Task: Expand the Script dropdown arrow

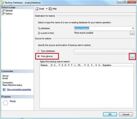Action: click(47, 9)
